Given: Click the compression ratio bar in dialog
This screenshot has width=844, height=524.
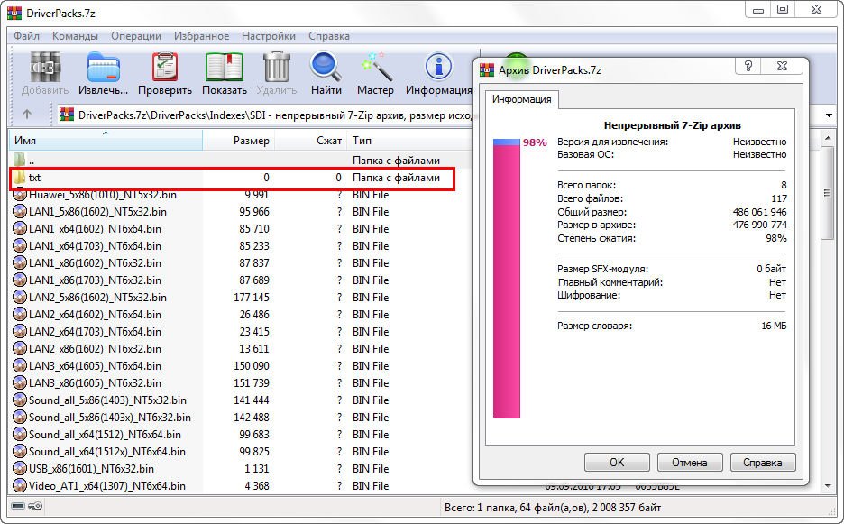Looking at the screenshot, I should [507, 279].
